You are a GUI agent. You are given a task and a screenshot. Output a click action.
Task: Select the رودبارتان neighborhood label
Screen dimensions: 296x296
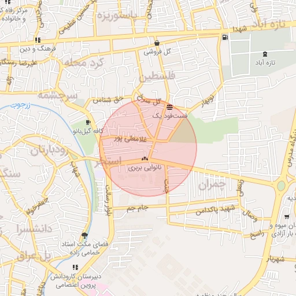(x=49, y=151)
